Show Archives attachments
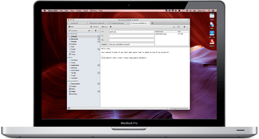 click(x=84, y=94)
